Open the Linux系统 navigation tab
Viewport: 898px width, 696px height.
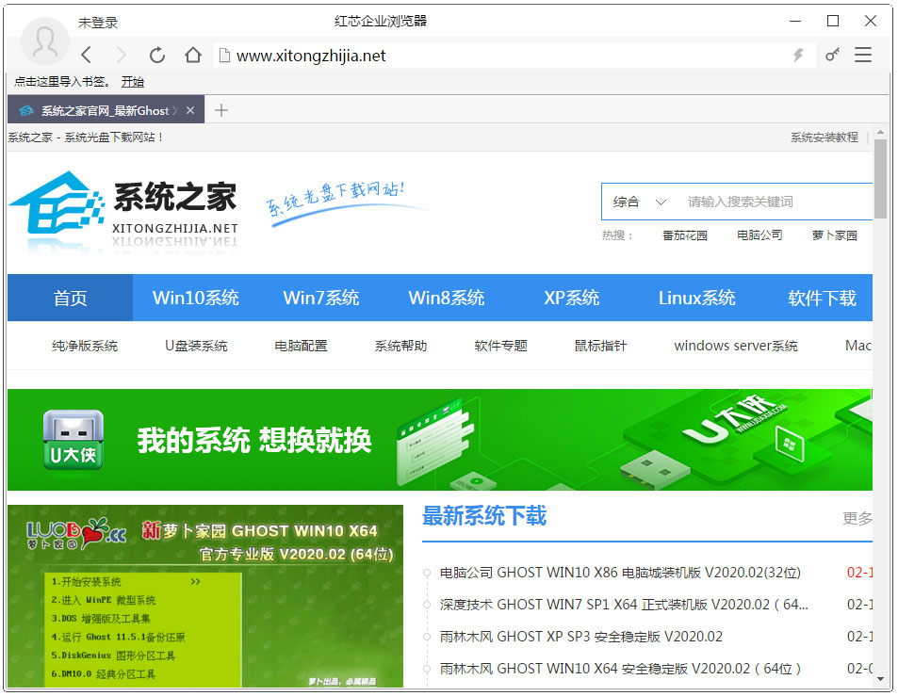click(696, 298)
